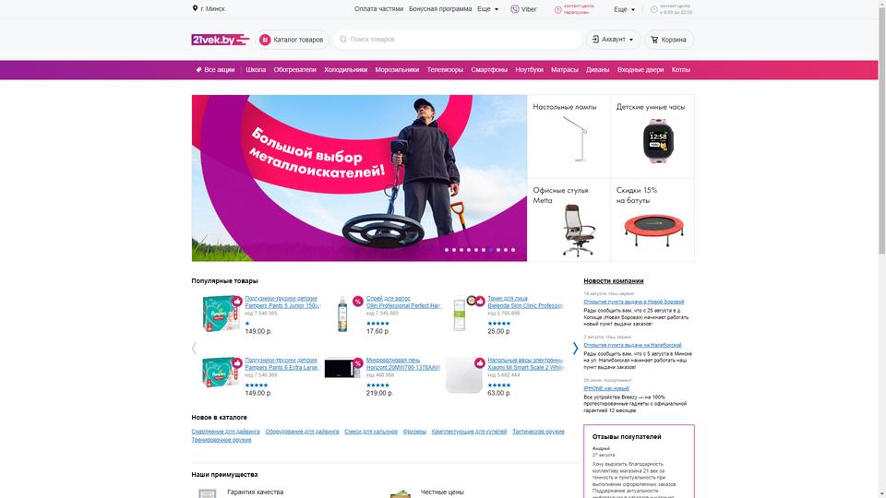Click the search magnifier icon
This screenshot has height=498, width=886.
tap(343, 40)
